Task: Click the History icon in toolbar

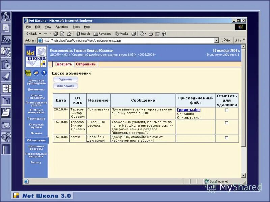Action: coord(134,34)
